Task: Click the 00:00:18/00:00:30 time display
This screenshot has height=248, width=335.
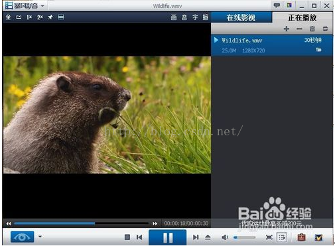Action: pyautogui.click(x=186, y=223)
